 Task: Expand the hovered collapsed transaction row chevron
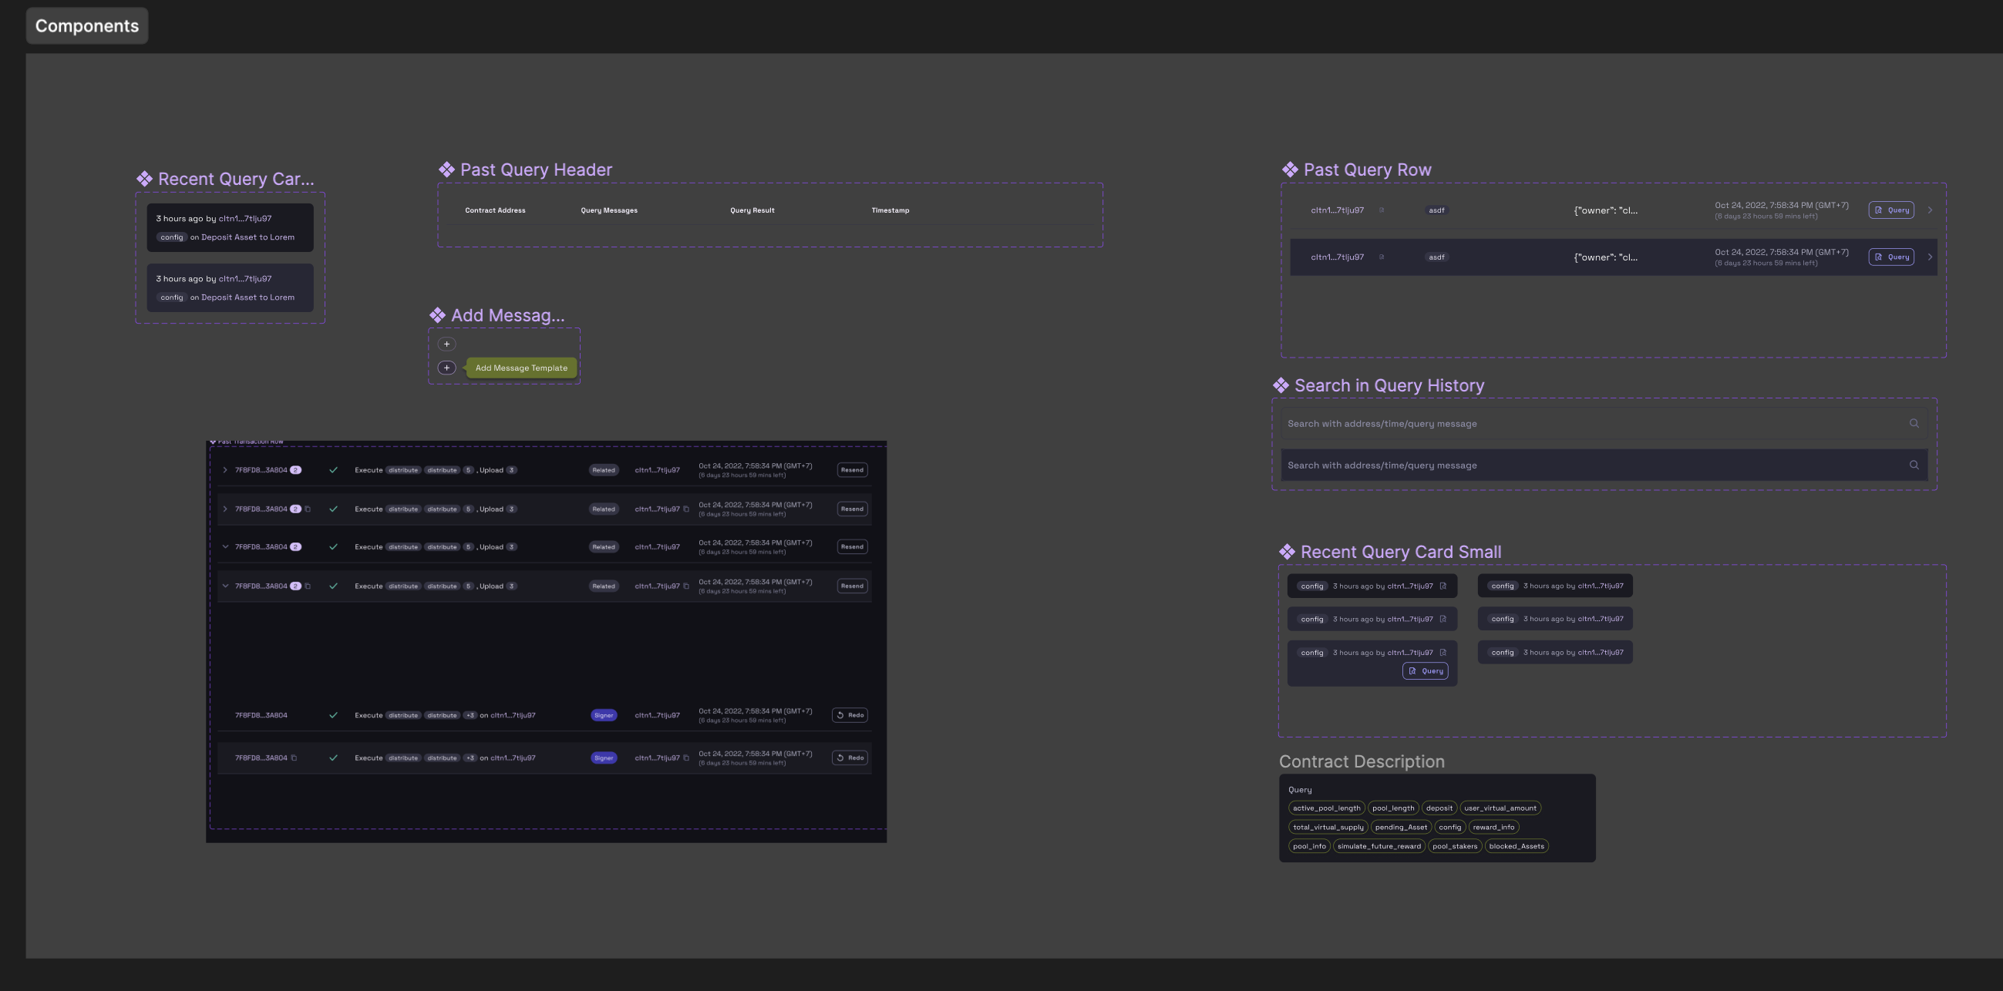coord(224,509)
